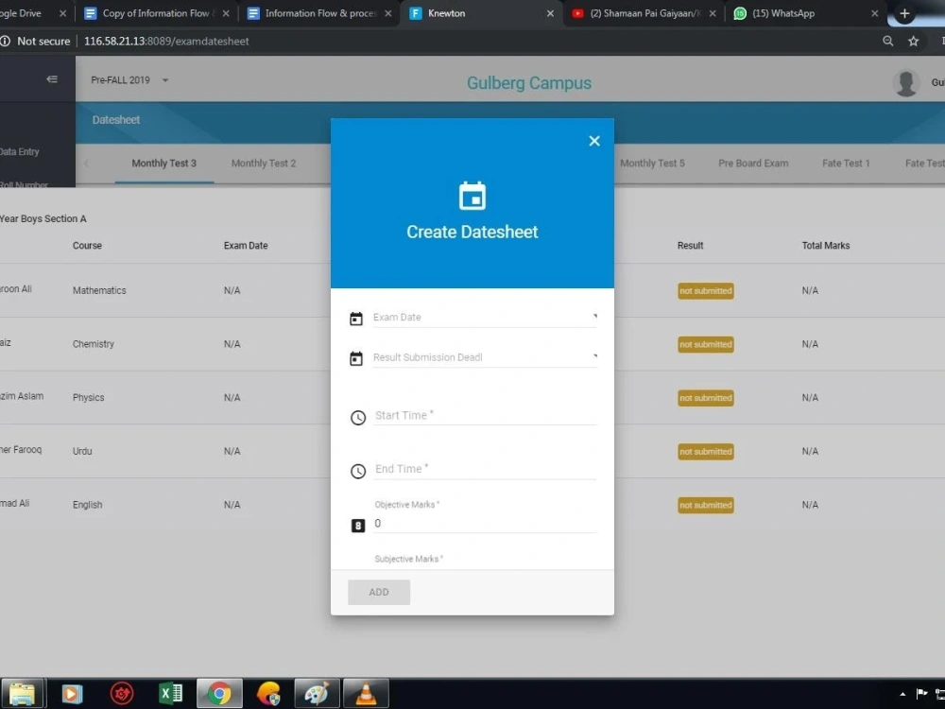945x709 pixels.
Task: Click the Exam Date column header
Action: [x=246, y=246]
